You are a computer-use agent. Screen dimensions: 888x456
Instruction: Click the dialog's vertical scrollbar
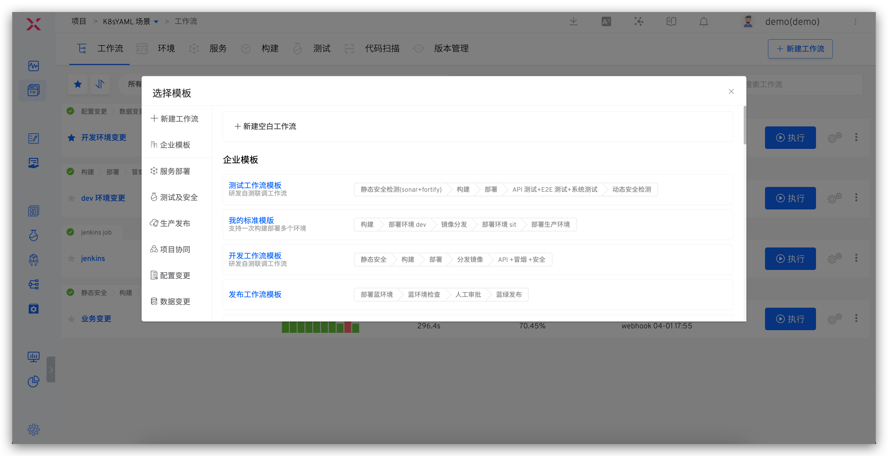coord(744,125)
